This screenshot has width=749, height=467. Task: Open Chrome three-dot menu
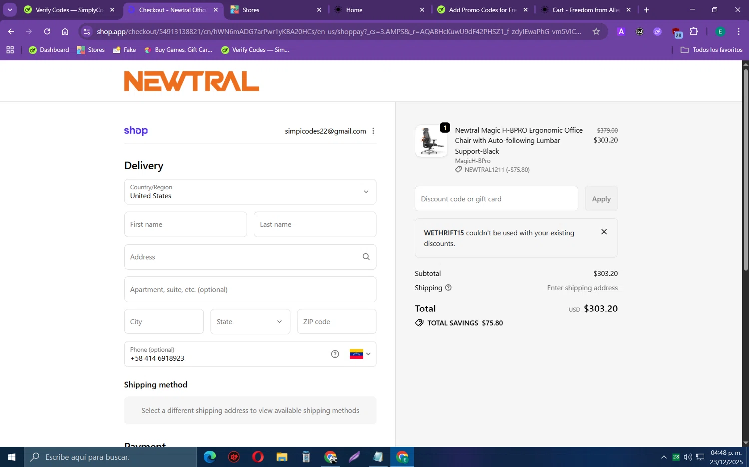pyautogui.click(x=738, y=31)
